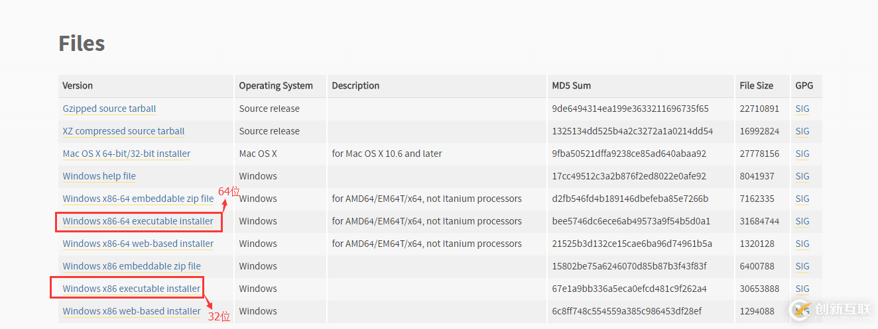Open SIG for the Mac OS X installer
Screen dimensions: 878x329
point(802,154)
